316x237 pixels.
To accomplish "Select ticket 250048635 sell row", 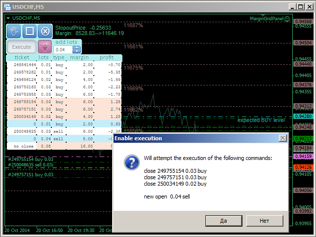I will point(25,132).
